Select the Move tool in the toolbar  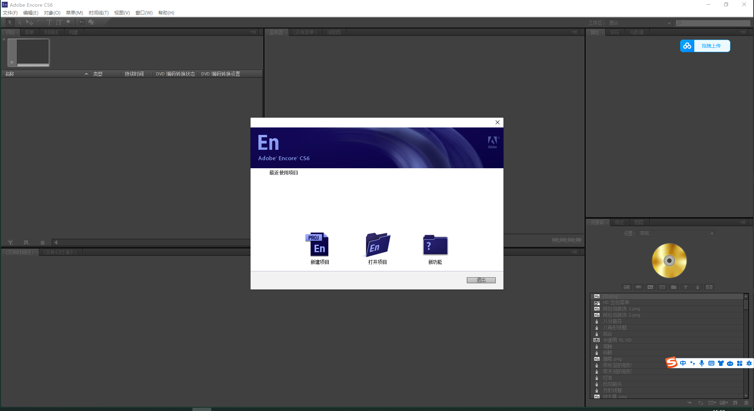point(29,22)
